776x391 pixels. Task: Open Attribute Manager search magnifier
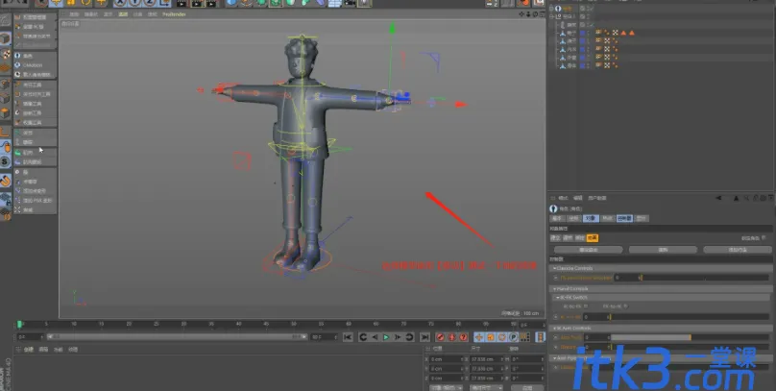pos(746,198)
